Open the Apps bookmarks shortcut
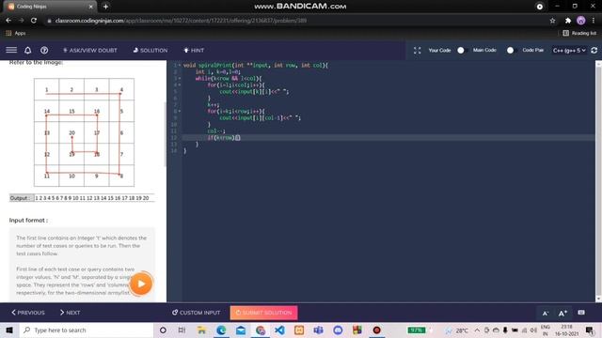The image size is (602, 338). (16, 34)
